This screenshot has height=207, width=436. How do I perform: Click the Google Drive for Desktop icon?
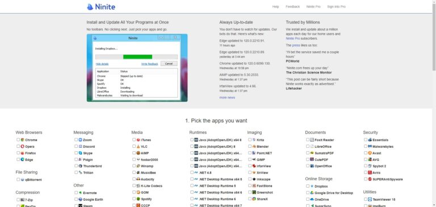tap(312, 193)
